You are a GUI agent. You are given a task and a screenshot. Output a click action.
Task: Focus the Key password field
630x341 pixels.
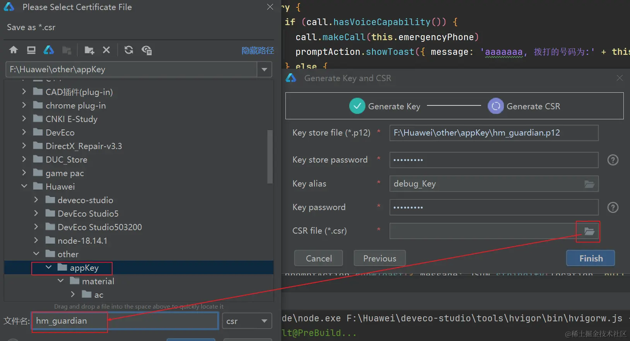click(x=494, y=207)
